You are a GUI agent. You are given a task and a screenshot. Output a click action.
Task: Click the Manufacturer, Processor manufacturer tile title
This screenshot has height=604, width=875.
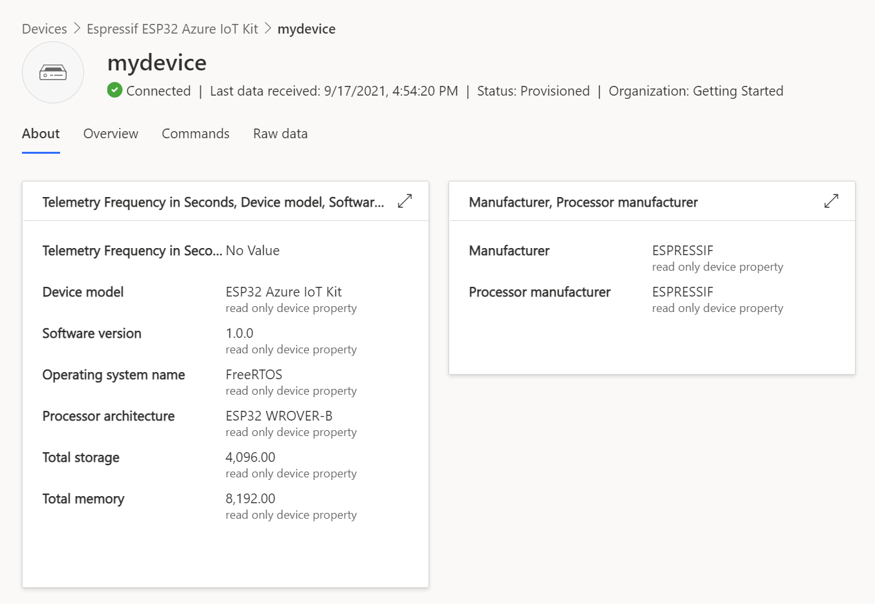point(583,202)
